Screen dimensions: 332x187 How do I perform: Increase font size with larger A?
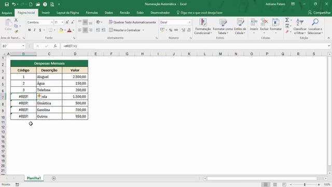[67, 22]
